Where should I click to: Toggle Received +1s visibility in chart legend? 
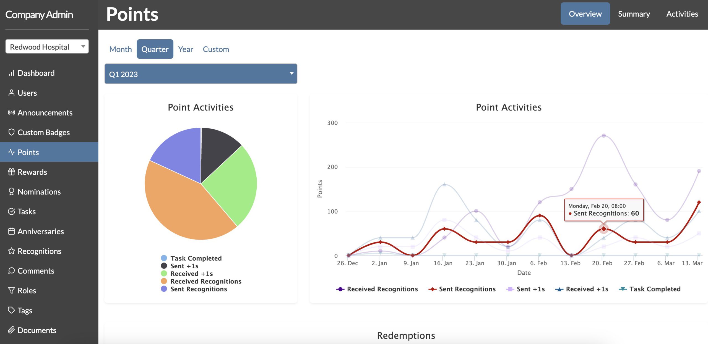(x=582, y=289)
